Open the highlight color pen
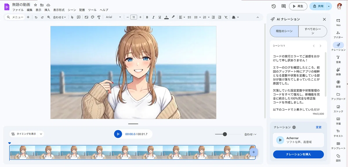Image resolution: width=348 pixels, height=167 pixels. (x=173, y=17)
